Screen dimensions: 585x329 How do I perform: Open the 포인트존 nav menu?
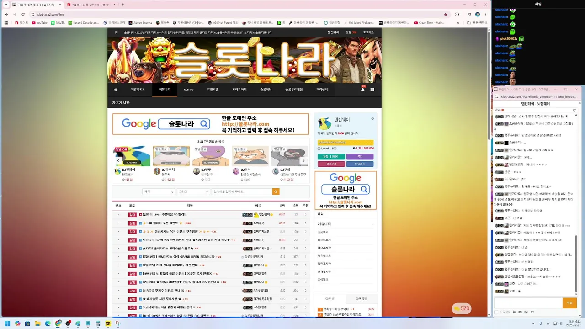(213, 90)
